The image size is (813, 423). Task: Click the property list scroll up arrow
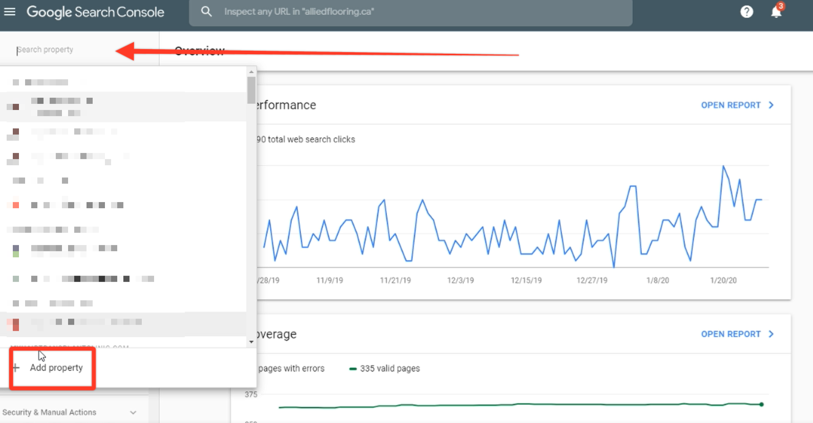(251, 72)
